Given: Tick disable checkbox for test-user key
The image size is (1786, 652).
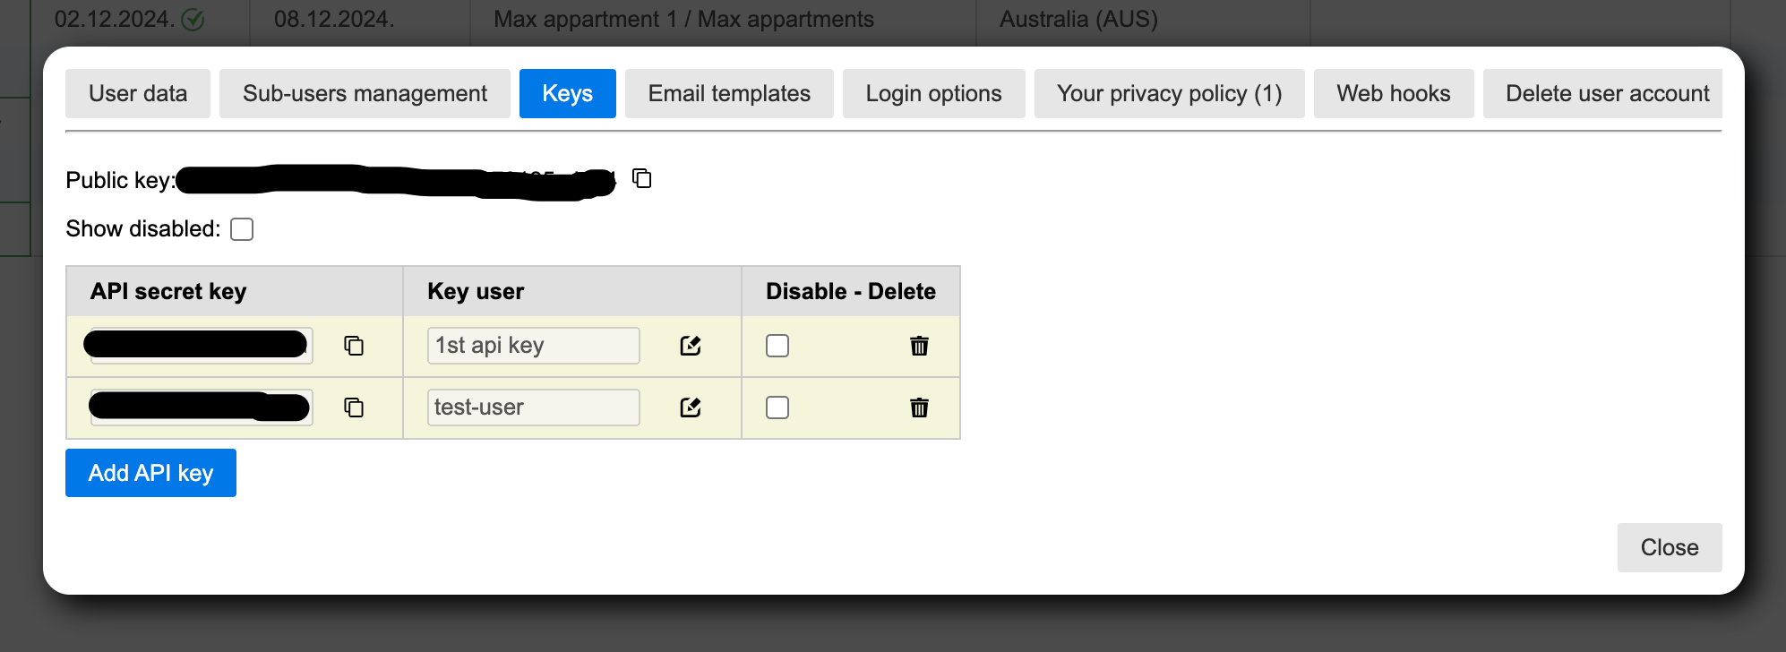Looking at the screenshot, I should pos(777,407).
